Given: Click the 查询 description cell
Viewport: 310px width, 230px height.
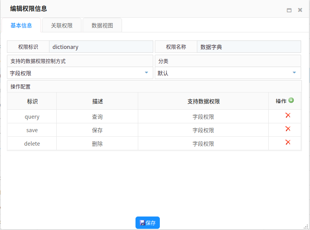Looking at the screenshot, I should coord(97,117).
